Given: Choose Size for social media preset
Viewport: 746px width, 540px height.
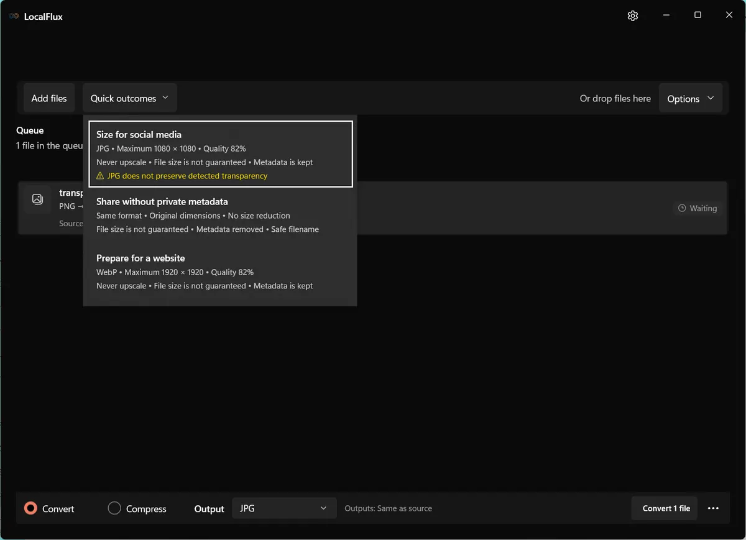Looking at the screenshot, I should [x=221, y=154].
